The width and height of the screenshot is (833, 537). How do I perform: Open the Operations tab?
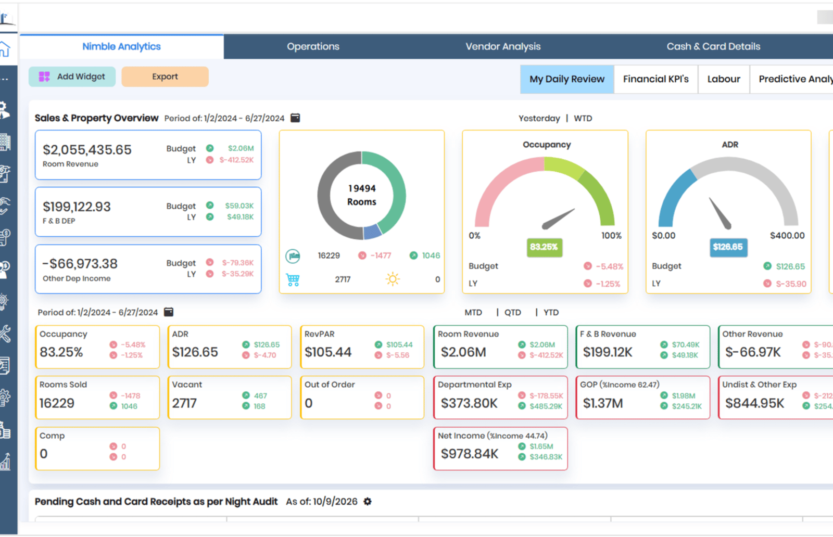pos(313,46)
